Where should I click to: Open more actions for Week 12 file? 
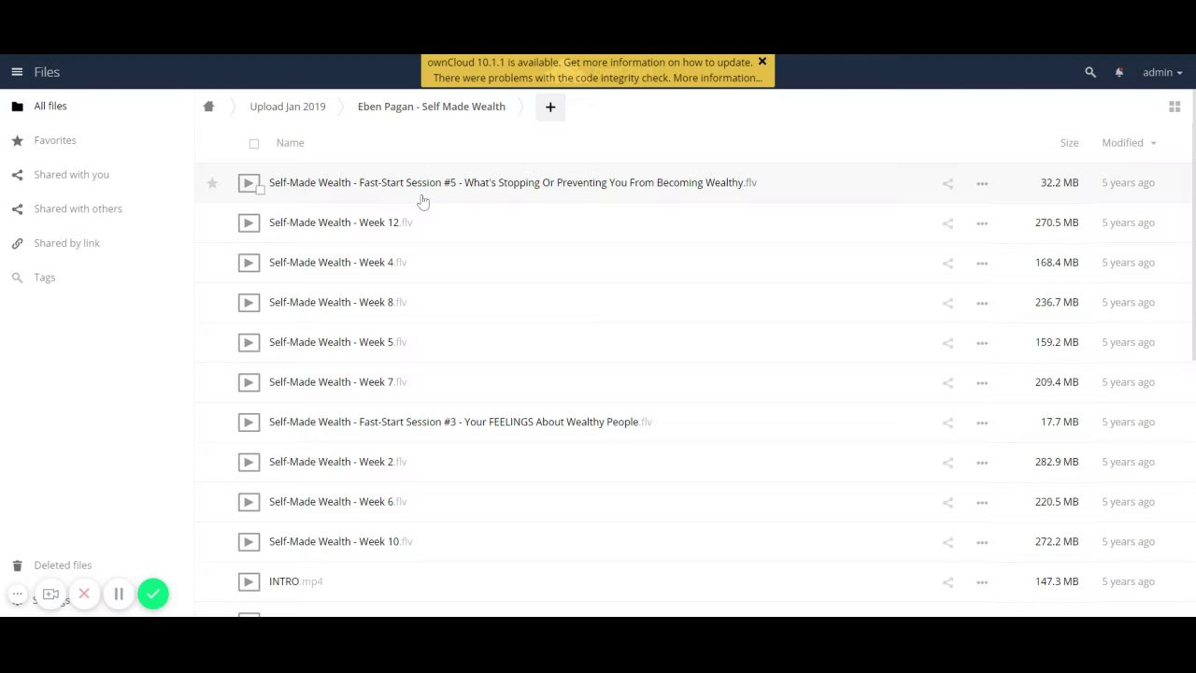(982, 223)
